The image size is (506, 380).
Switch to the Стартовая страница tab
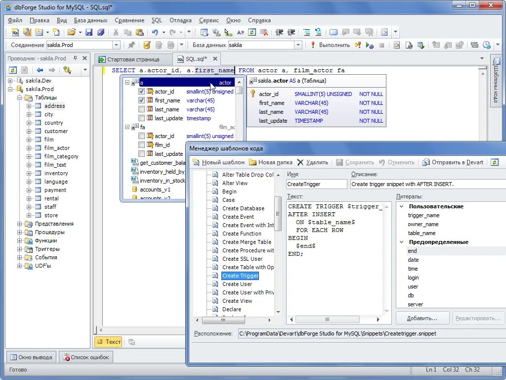coord(133,59)
